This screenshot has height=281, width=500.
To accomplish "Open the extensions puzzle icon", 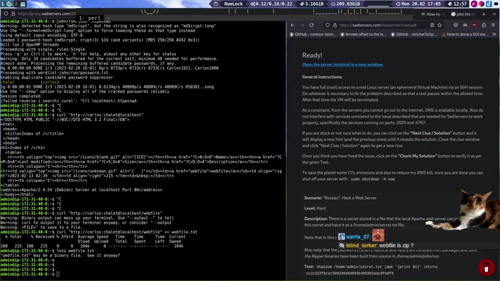I will 484,25.
